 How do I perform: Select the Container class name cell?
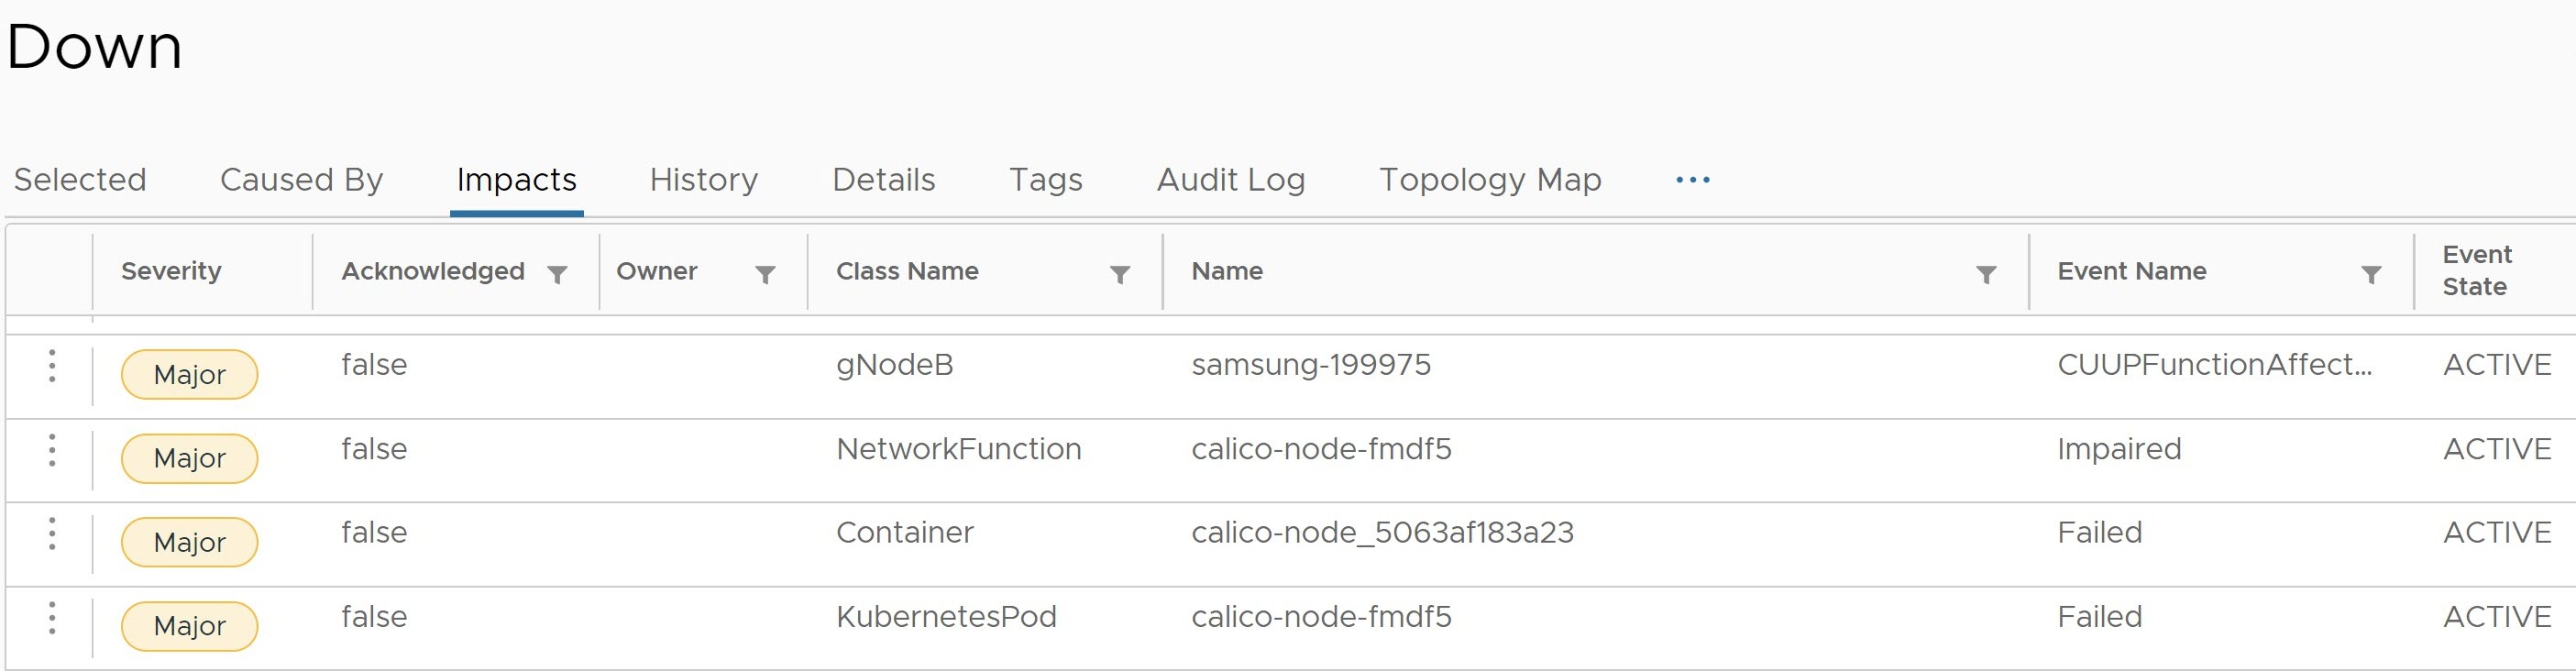[x=905, y=533]
